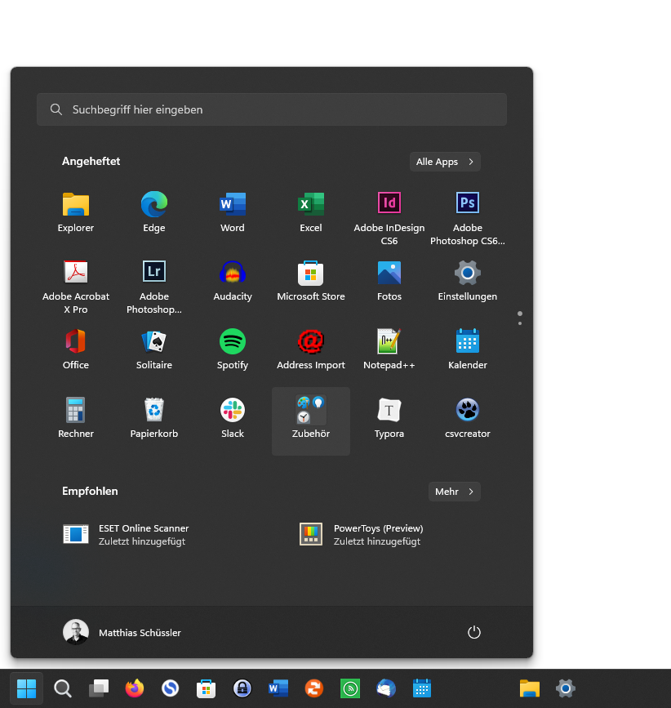Open taskbar search magnifier
This screenshot has height=708, width=671.
pyautogui.click(x=62, y=688)
